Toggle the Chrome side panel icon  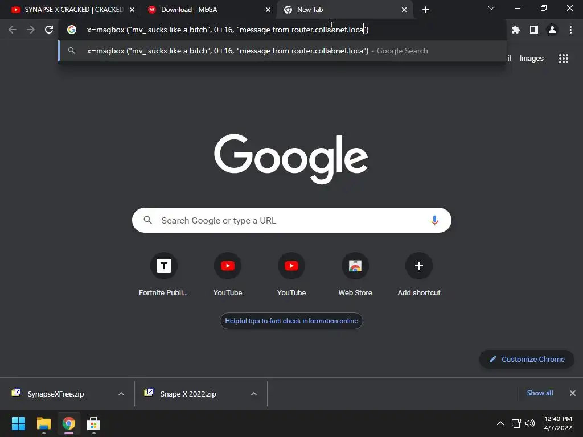pos(534,30)
